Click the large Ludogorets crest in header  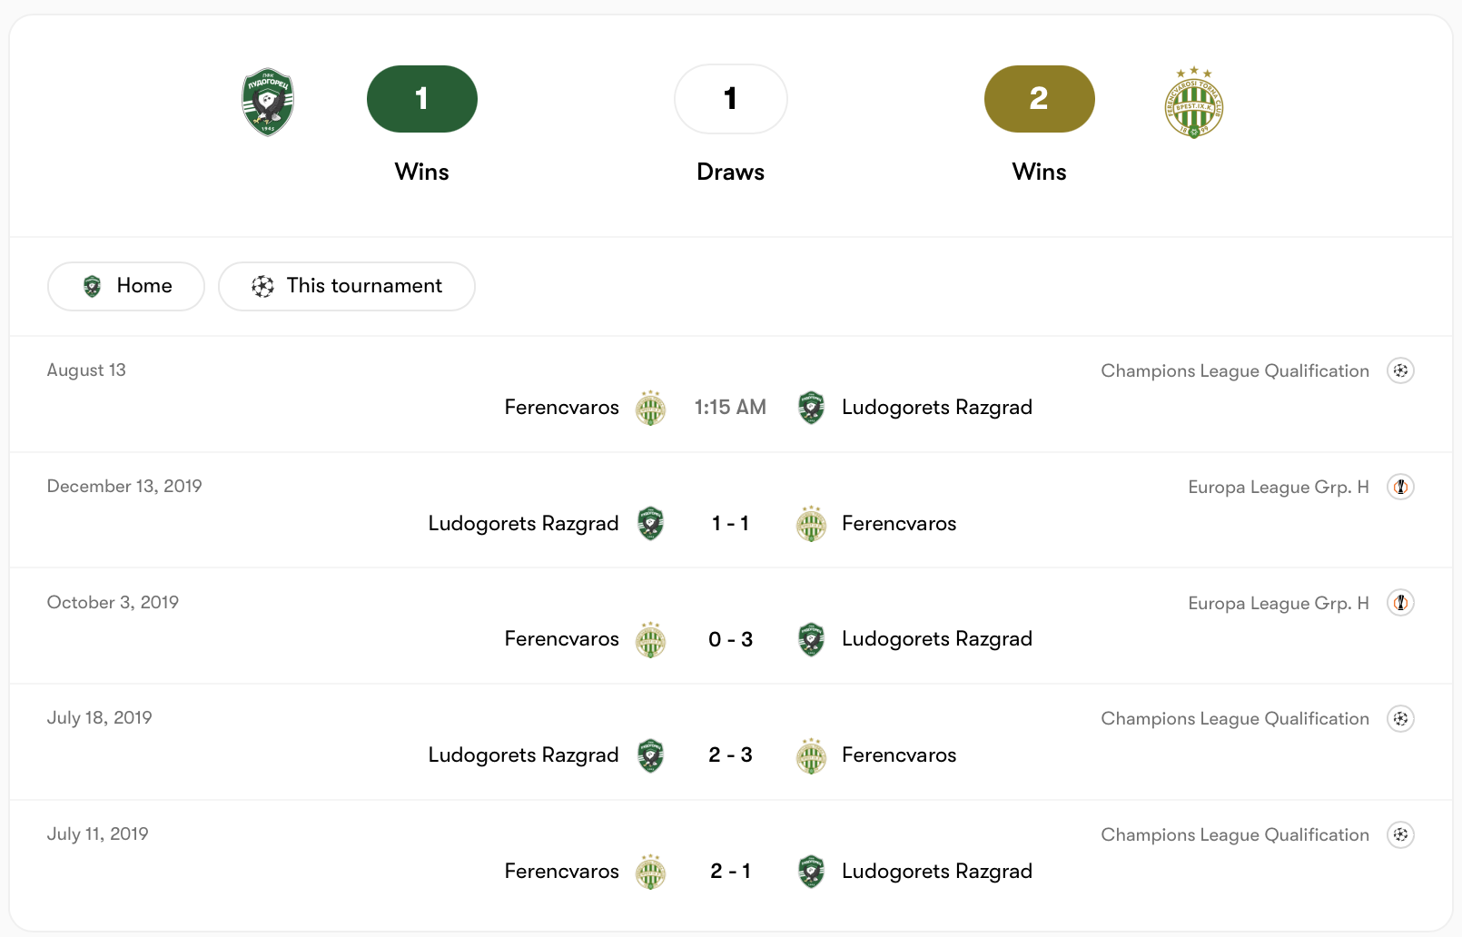268,102
